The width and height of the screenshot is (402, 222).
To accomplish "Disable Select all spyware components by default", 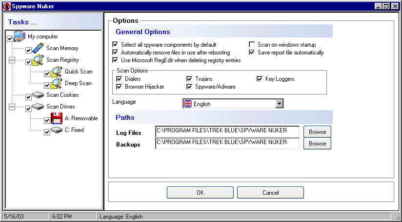I will tap(115, 44).
